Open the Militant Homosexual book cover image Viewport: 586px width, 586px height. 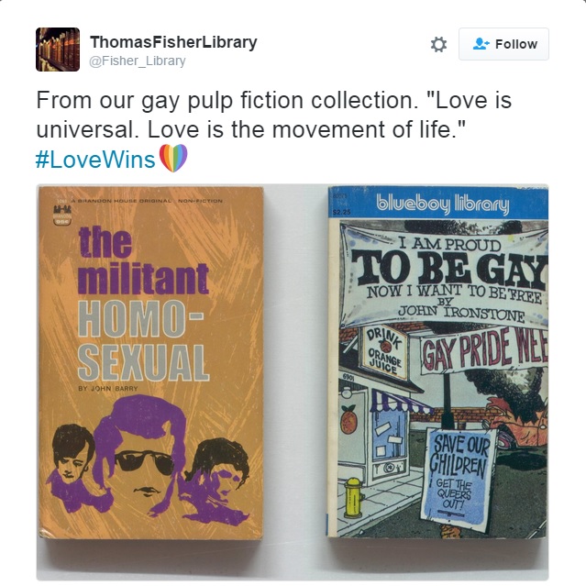pyautogui.click(x=151, y=362)
